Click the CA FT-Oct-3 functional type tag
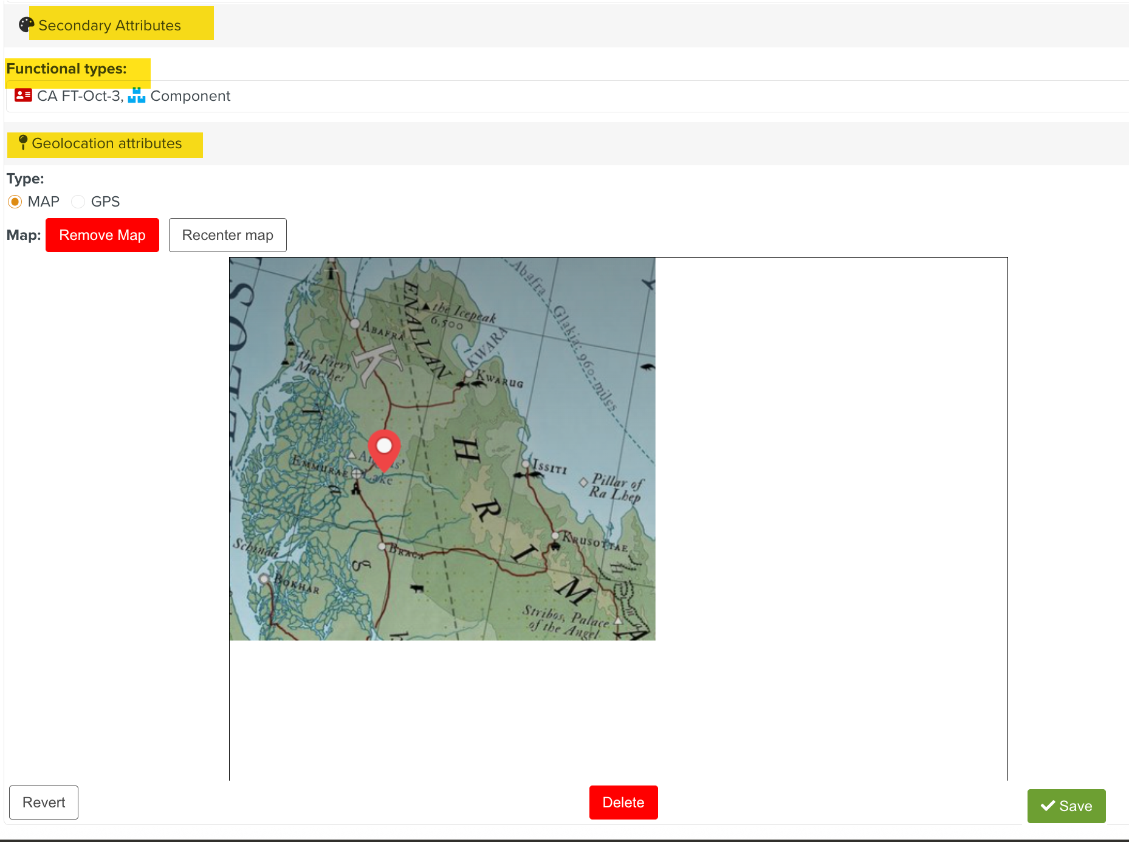The height and width of the screenshot is (842, 1129). click(x=79, y=96)
